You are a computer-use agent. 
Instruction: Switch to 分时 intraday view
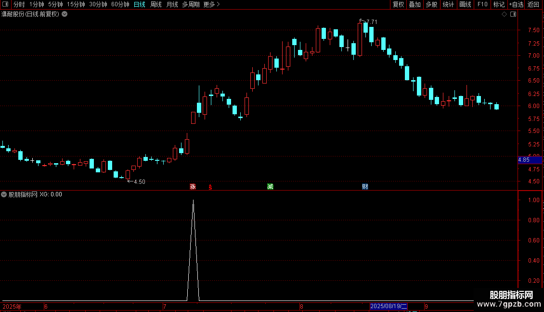coord(19,4)
